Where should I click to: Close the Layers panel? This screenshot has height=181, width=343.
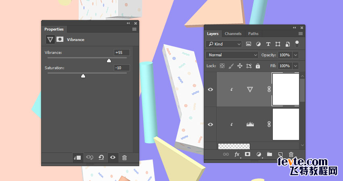[302, 28]
